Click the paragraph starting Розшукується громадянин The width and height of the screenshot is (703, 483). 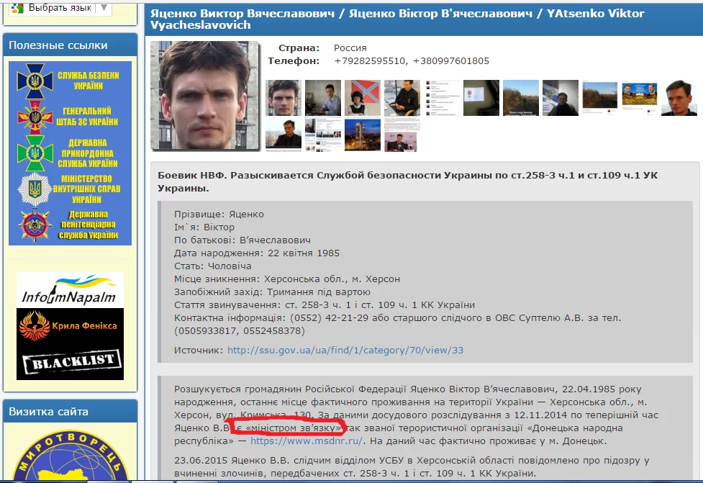pyautogui.click(x=416, y=415)
